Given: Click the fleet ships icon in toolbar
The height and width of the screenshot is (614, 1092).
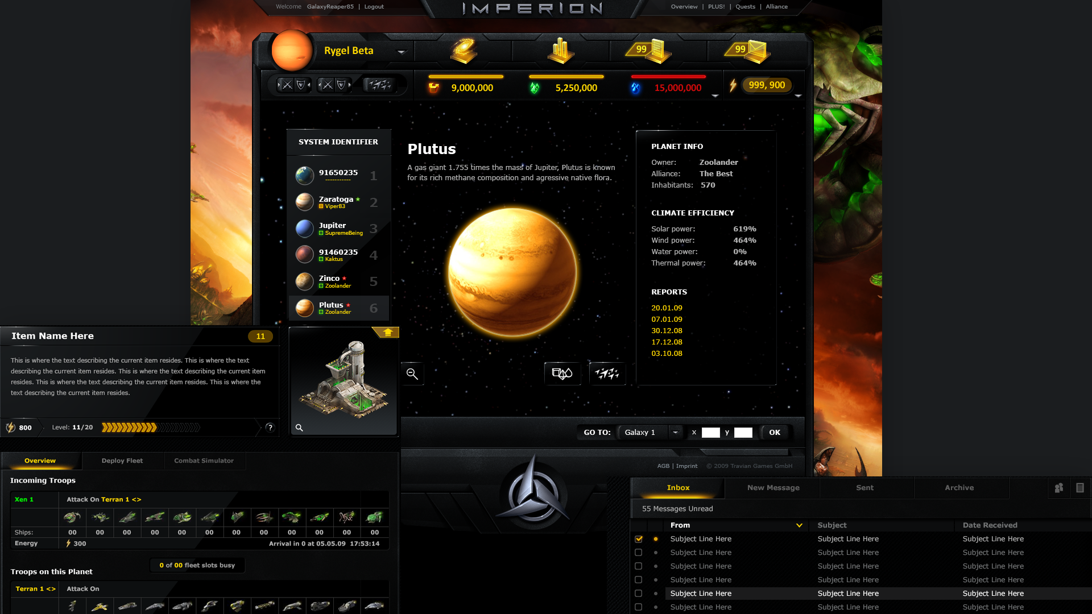Looking at the screenshot, I should (379, 85).
